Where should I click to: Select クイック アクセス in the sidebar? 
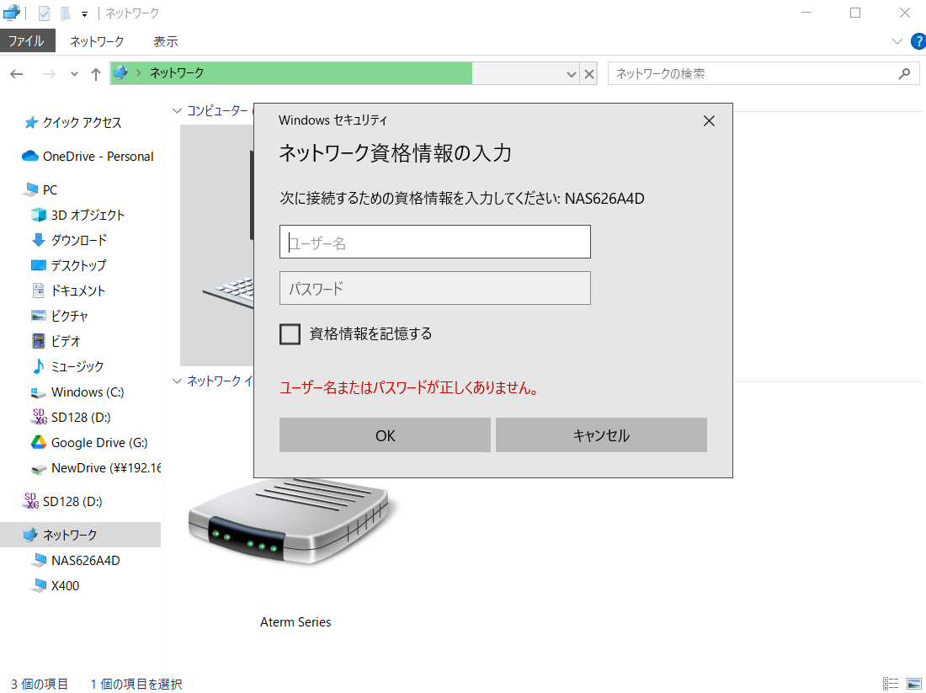click(82, 123)
